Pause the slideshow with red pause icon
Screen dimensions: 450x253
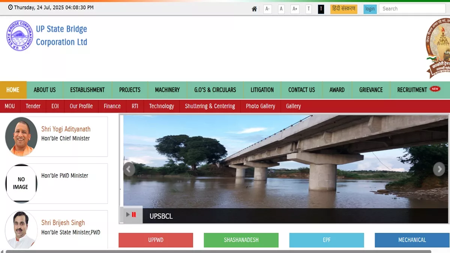[134, 215]
